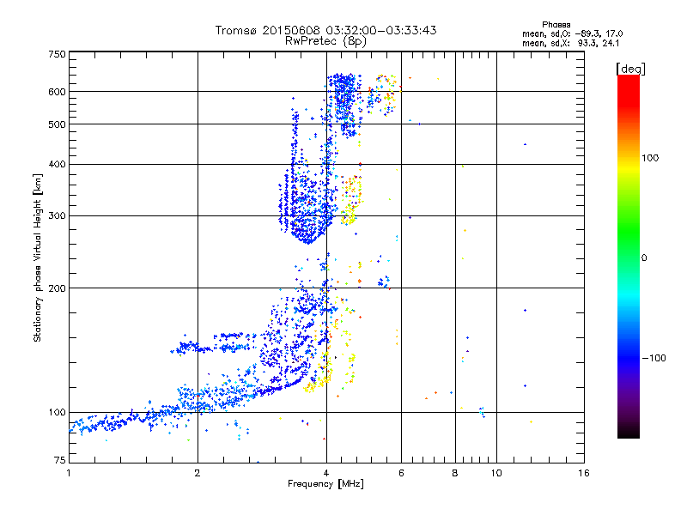Click the 'Frequency [MHz]' axis label
Image resolution: width=687 pixels, height=515 pixels.
coord(325,484)
